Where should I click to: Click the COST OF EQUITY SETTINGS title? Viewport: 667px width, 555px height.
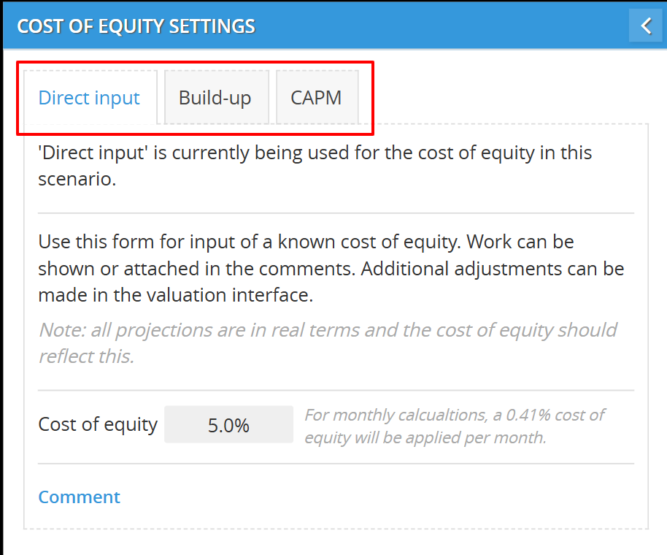click(136, 26)
